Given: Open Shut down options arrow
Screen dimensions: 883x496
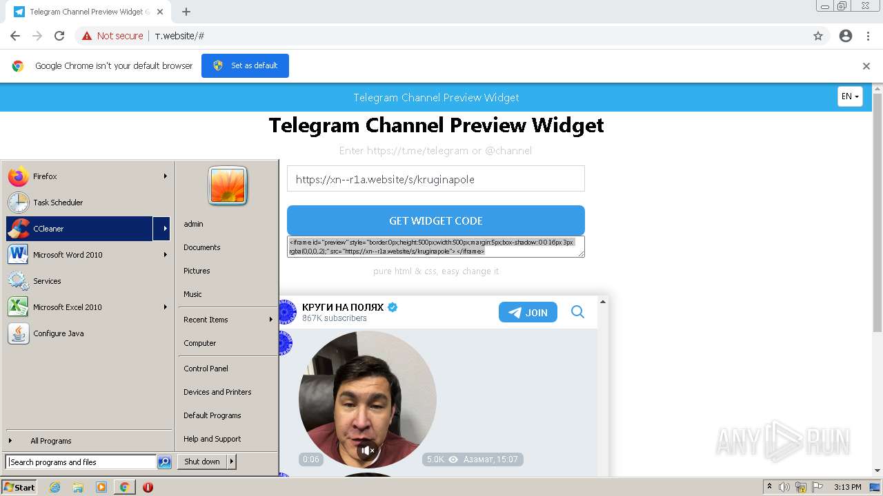Looking at the screenshot, I should point(232,462).
